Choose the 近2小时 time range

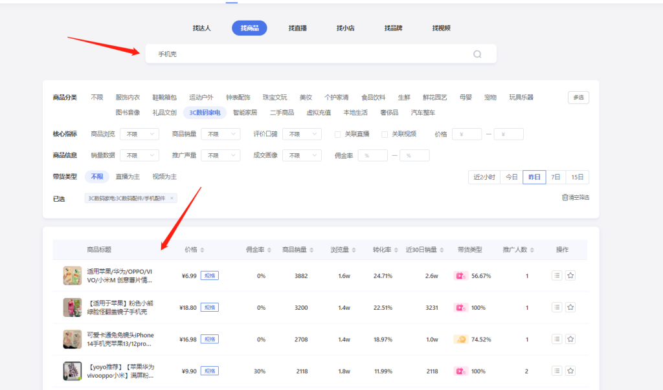click(484, 177)
